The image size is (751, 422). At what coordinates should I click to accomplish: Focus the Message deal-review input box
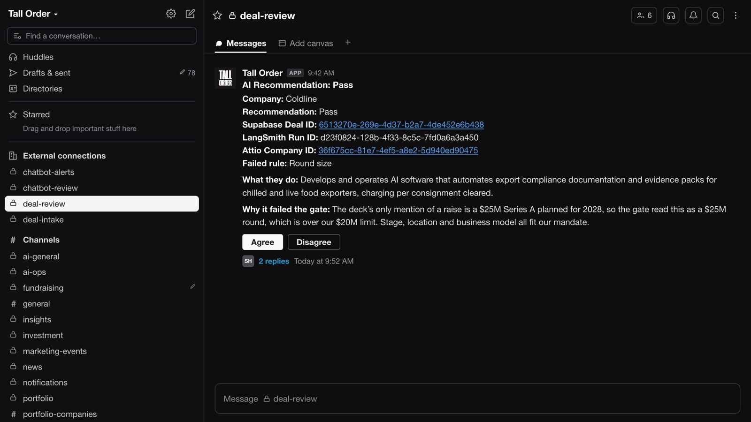[477, 399]
